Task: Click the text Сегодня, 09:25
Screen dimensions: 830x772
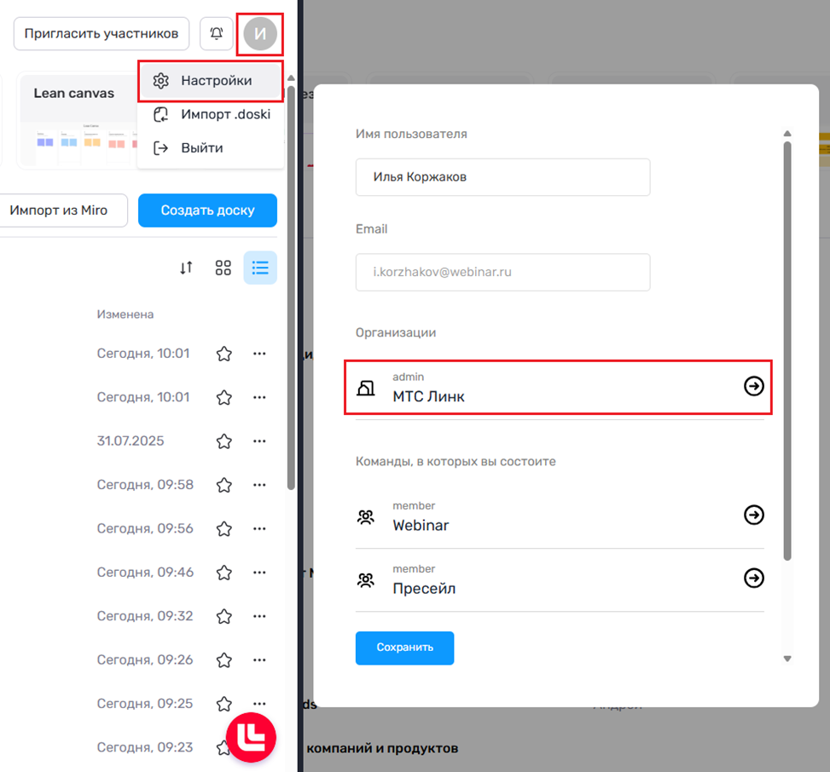Action: click(145, 704)
